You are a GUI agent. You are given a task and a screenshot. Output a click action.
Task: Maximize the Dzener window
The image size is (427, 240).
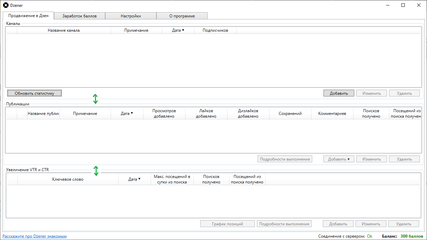403,5
